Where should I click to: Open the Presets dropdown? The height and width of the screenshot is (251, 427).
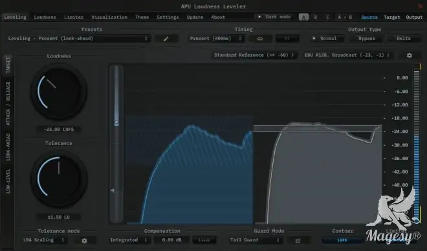[78, 39]
